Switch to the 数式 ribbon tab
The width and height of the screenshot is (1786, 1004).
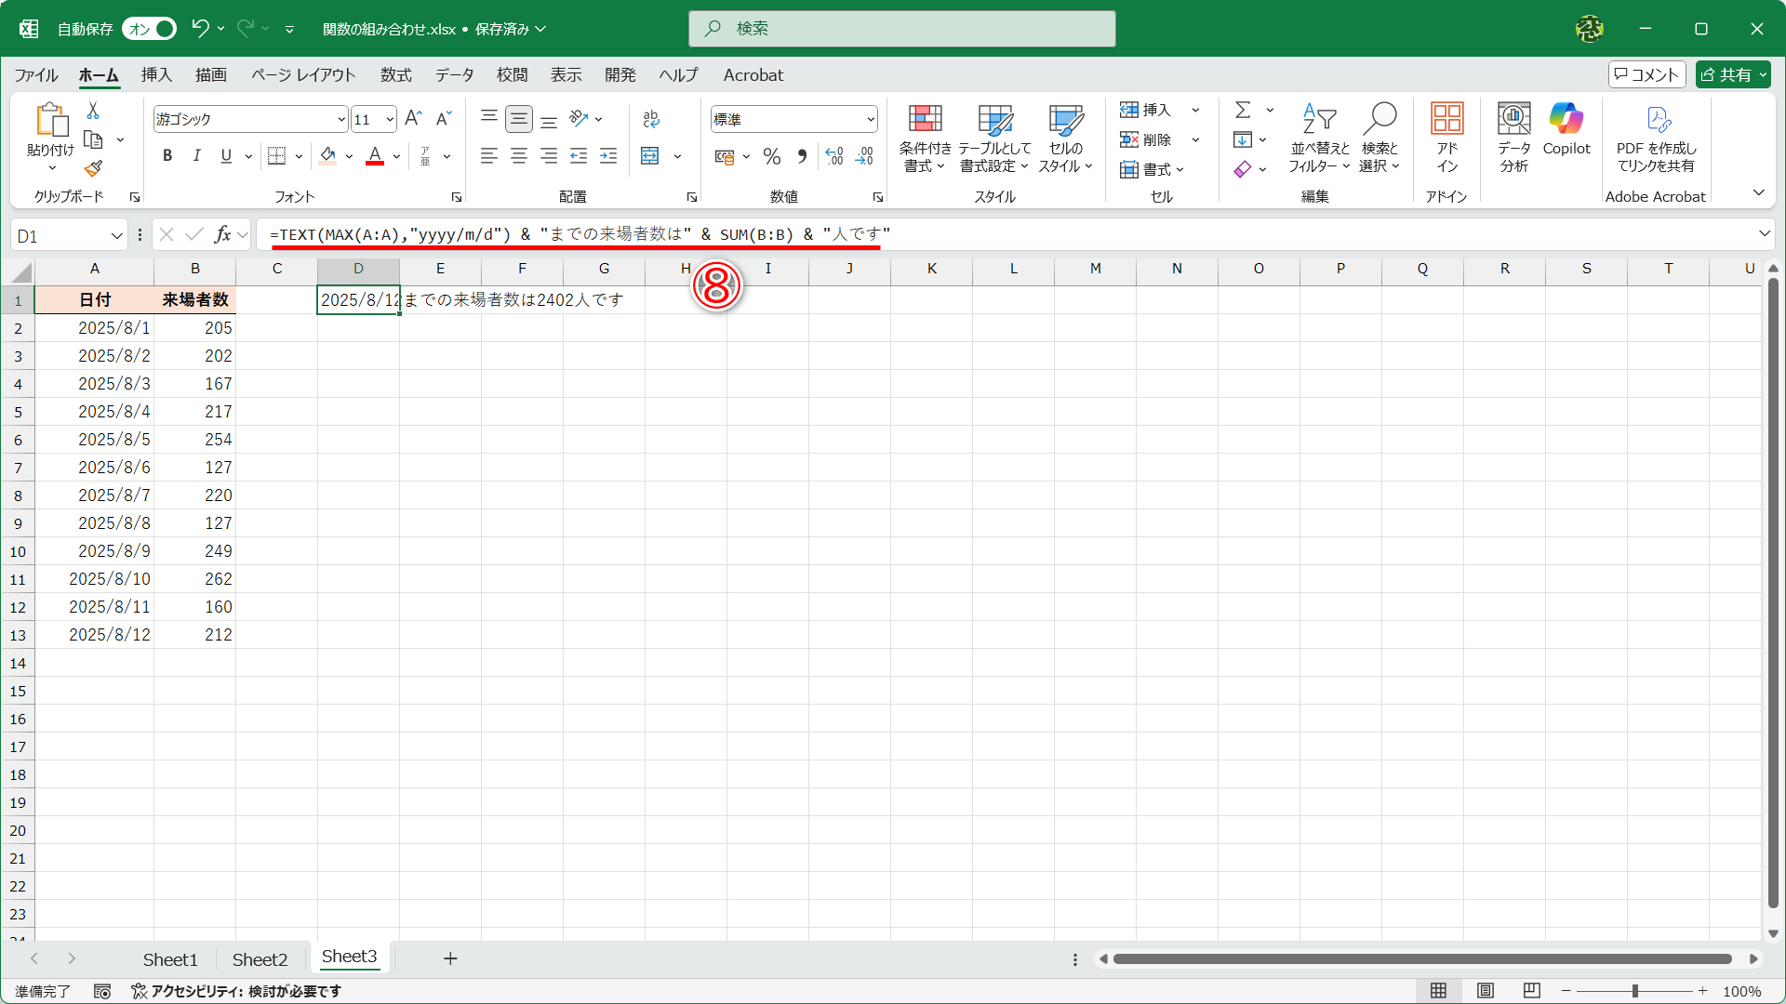click(x=395, y=74)
